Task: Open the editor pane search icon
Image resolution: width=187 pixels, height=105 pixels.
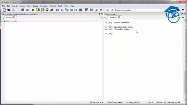Action: (x=102, y=17)
